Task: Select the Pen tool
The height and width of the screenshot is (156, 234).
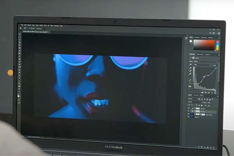Action: (x=19, y=75)
